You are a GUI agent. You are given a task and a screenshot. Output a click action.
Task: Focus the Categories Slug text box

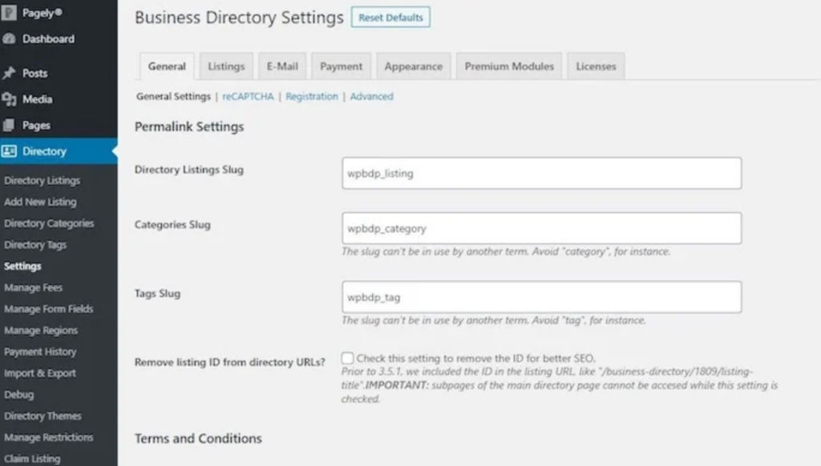541,228
